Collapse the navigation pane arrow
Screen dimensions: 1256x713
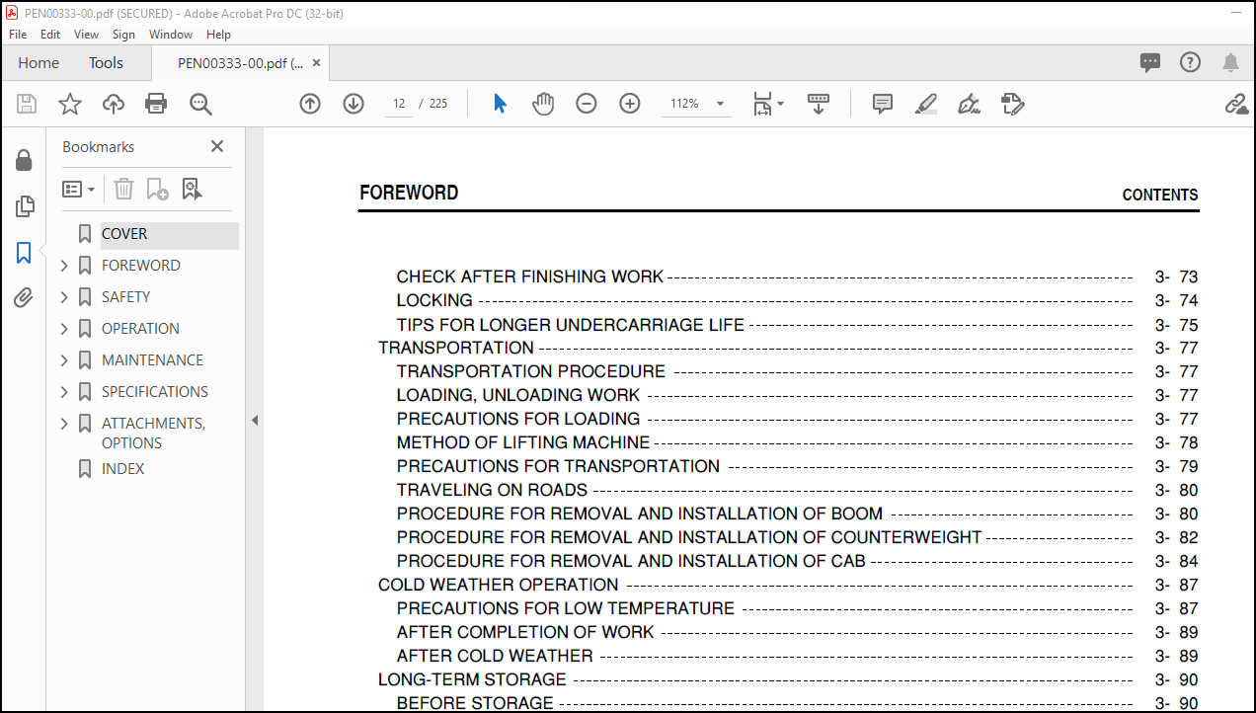click(x=254, y=421)
